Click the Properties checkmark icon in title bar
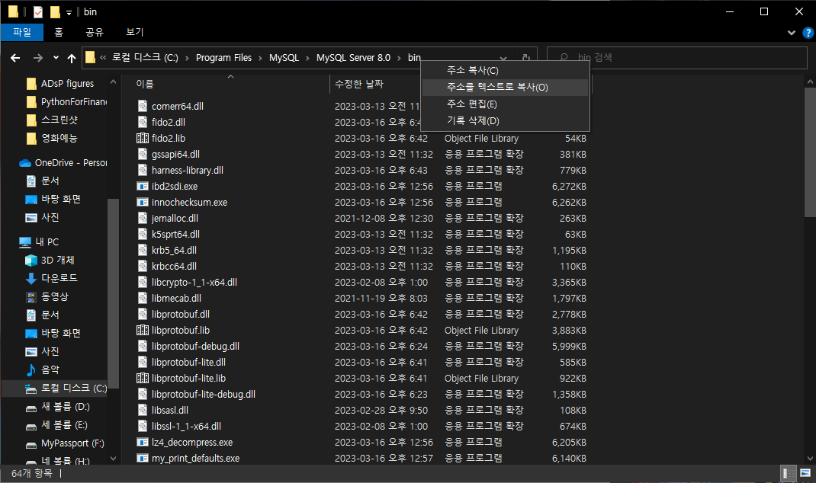816x483 pixels. 38,12
